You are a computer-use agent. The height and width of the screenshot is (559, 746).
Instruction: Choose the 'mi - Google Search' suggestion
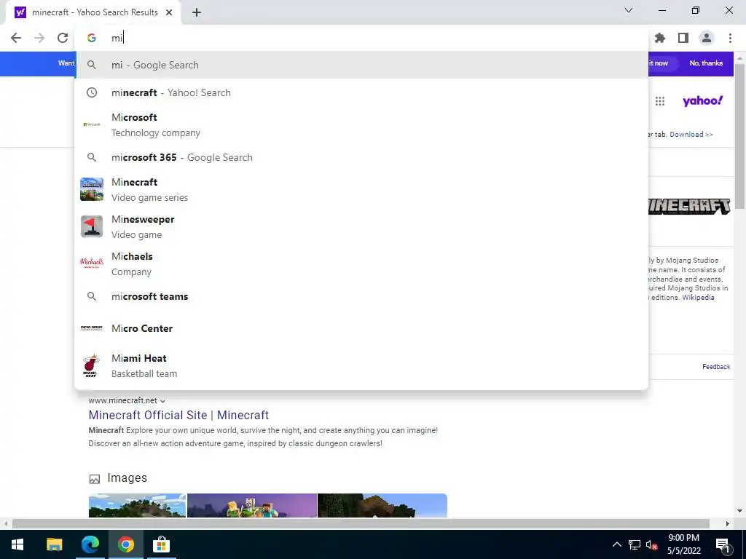361,65
